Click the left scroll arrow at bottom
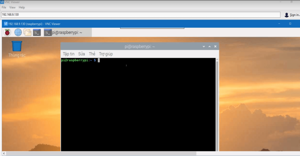The image size is (300, 156). tap(3, 154)
